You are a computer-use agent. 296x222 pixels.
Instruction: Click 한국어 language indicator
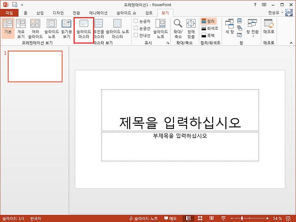[36, 218]
